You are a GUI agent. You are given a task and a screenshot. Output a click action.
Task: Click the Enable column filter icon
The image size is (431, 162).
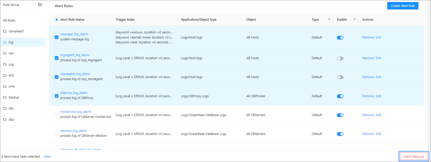[354, 20]
